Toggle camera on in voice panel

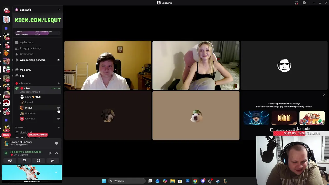pyautogui.click(x=10, y=161)
